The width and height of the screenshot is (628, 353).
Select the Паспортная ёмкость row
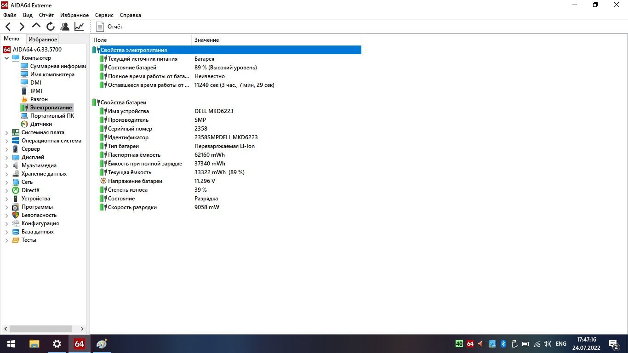226,155
